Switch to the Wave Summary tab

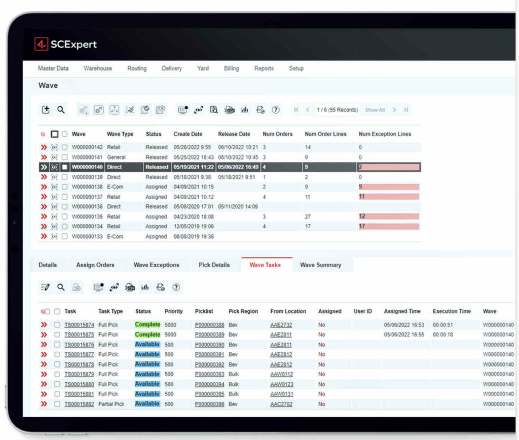[x=322, y=265]
